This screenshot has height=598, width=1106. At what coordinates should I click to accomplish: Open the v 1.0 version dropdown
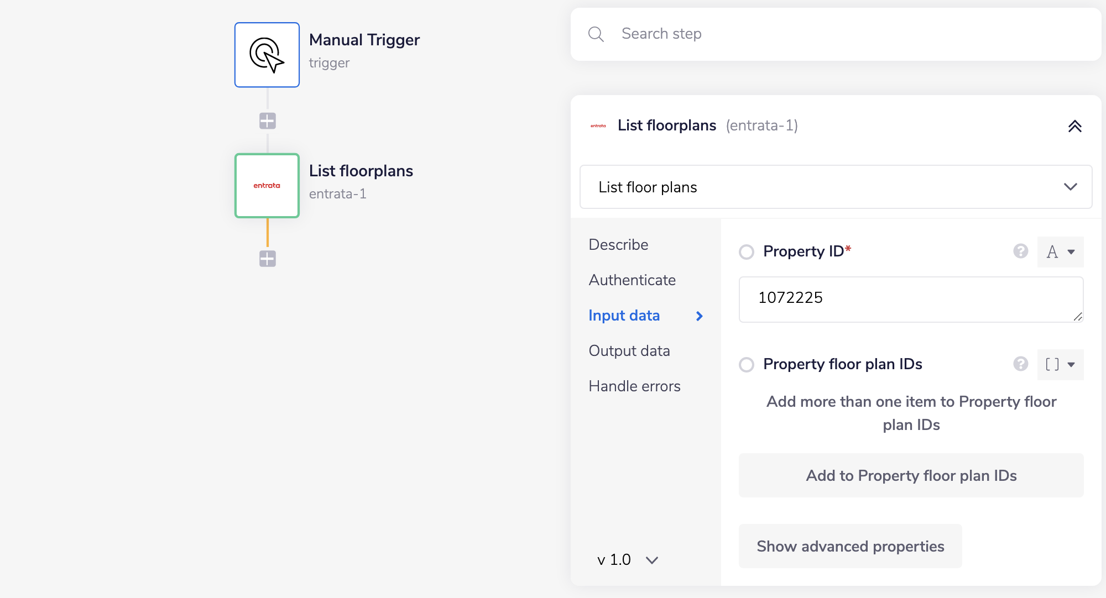pyautogui.click(x=627, y=560)
